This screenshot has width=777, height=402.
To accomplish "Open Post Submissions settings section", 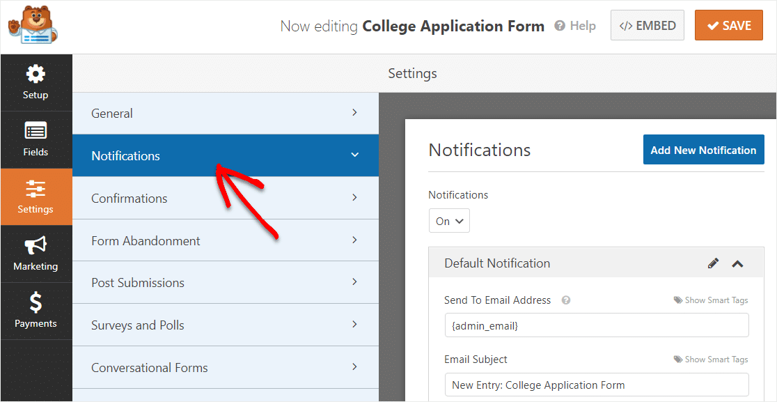I will point(226,283).
